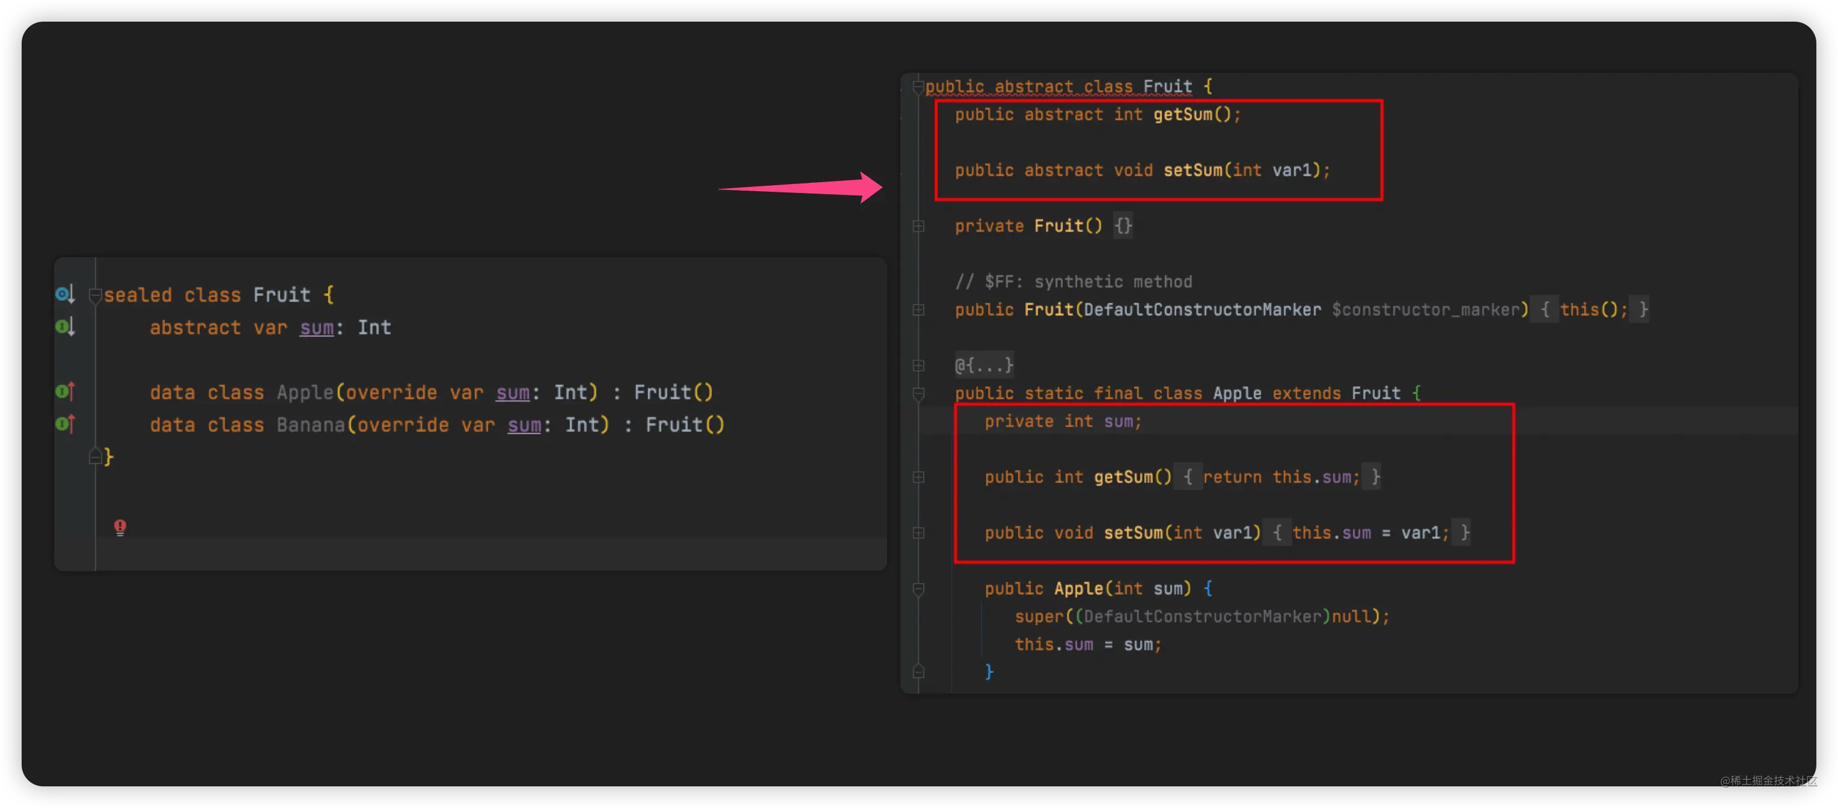Expand the Apple getSum() method fold marker
This screenshot has width=1838, height=808.
[918, 477]
